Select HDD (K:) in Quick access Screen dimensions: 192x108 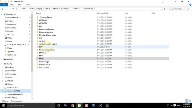click(x=11, y=34)
